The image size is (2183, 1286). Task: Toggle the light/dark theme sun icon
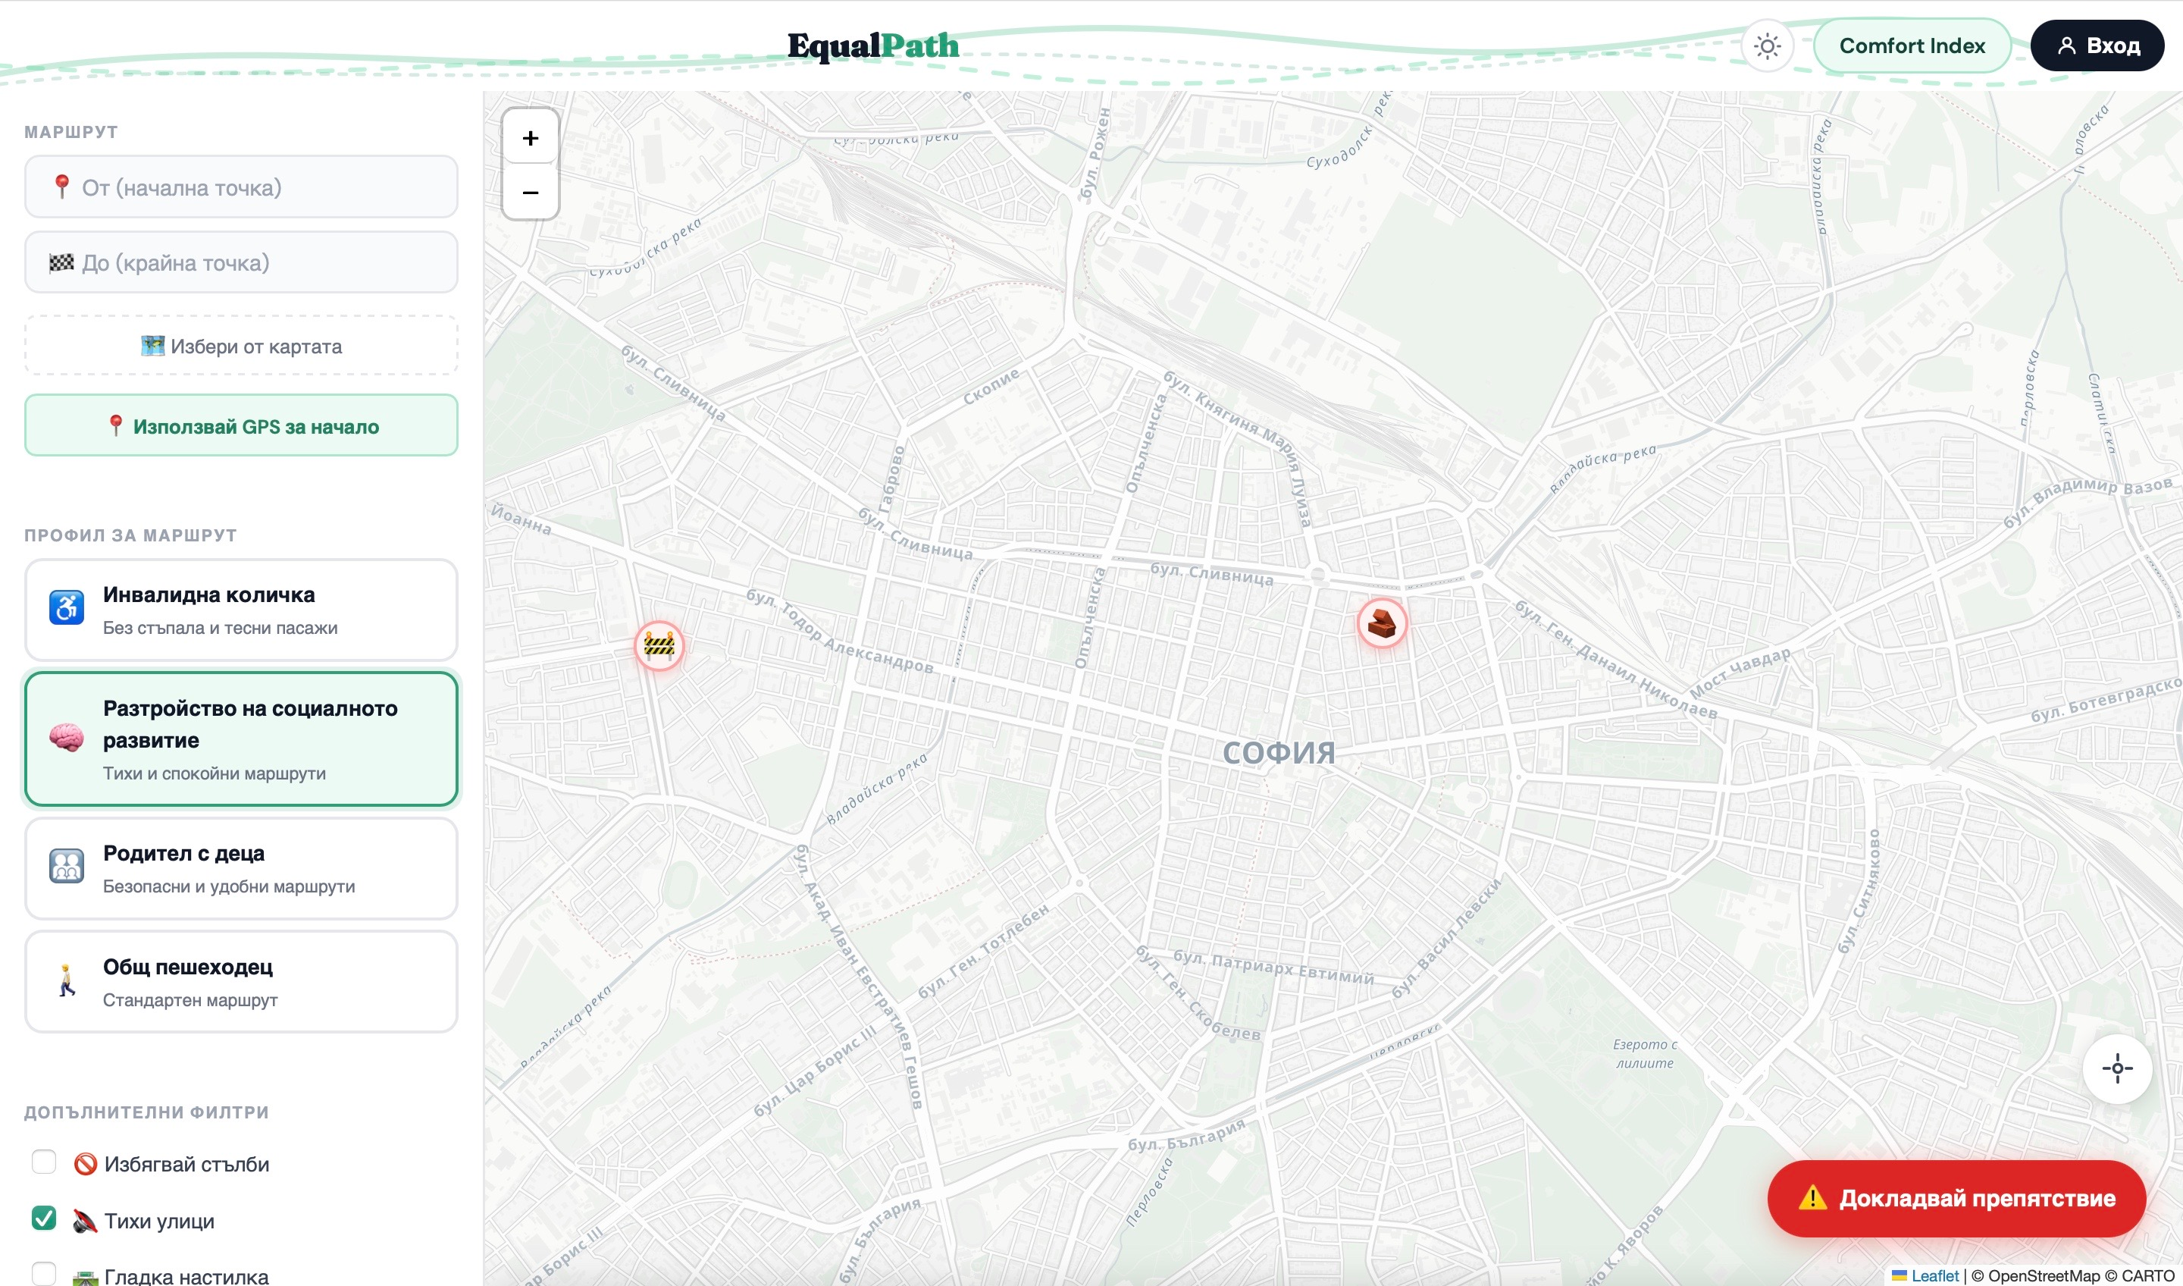(1766, 46)
